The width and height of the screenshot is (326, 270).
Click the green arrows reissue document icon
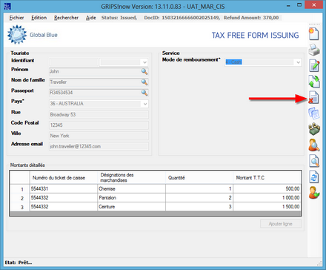coord(314,82)
